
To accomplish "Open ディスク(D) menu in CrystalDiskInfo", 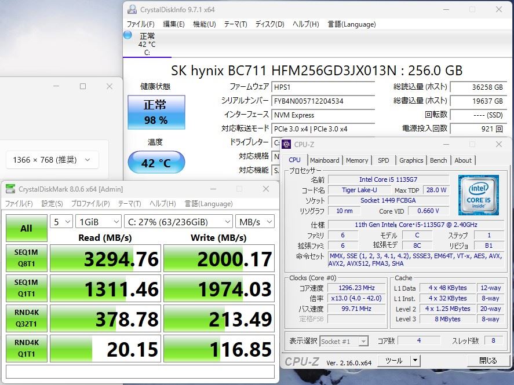I will [x=269, y=24].
